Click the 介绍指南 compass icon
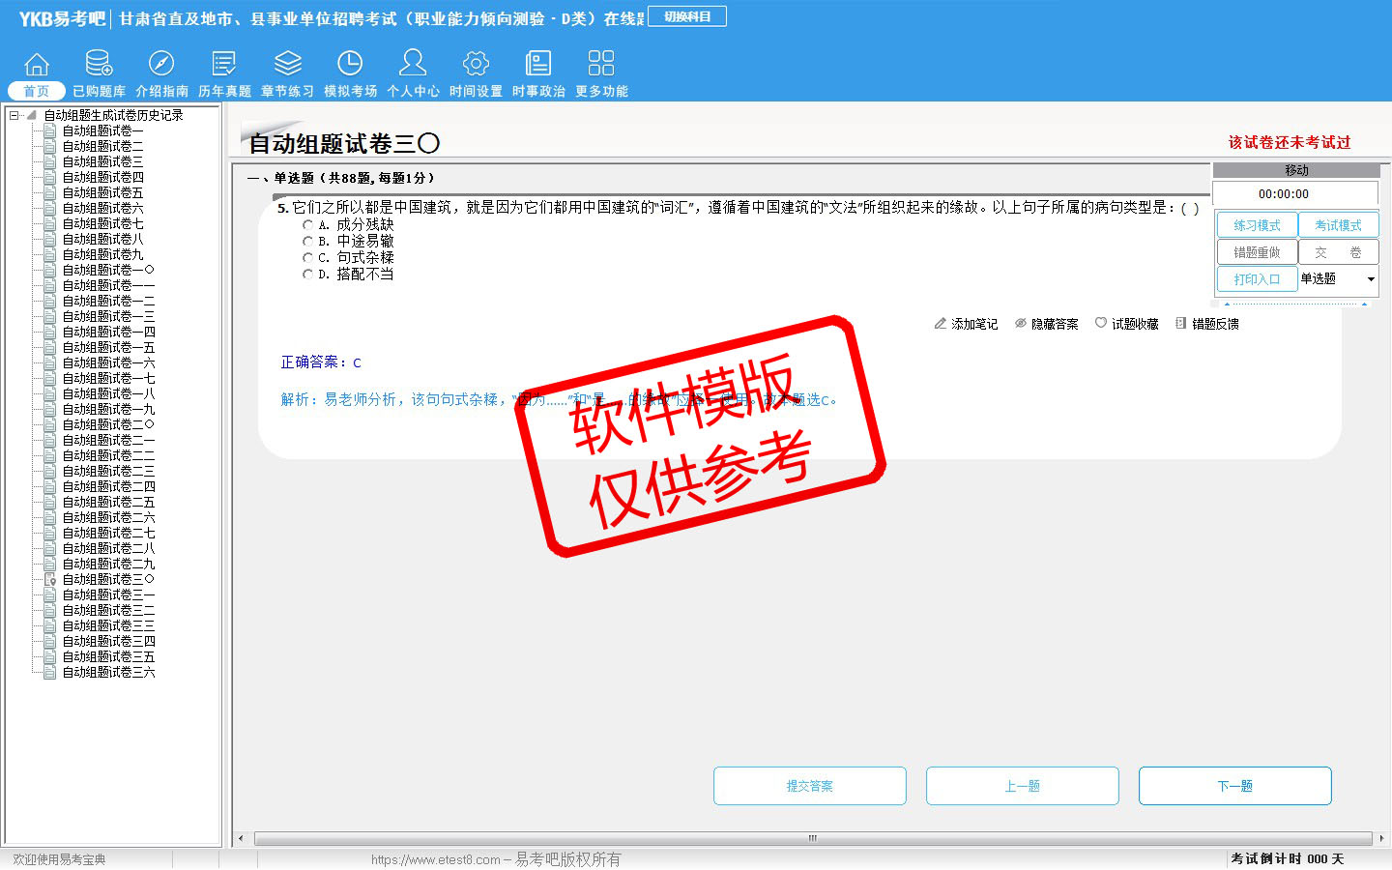 coord(161,64)
